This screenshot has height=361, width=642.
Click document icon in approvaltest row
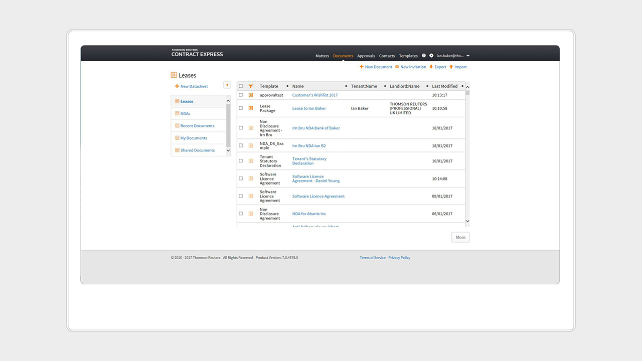[251, 95]
